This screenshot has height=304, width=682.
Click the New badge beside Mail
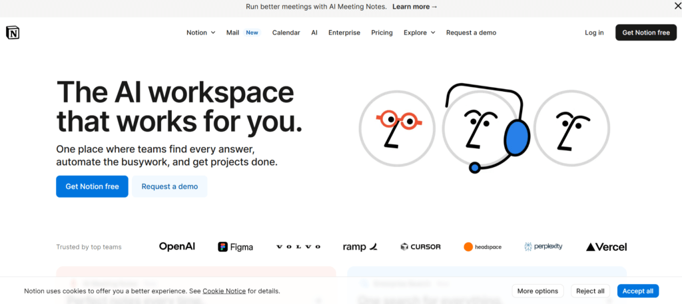pos(252,33)
